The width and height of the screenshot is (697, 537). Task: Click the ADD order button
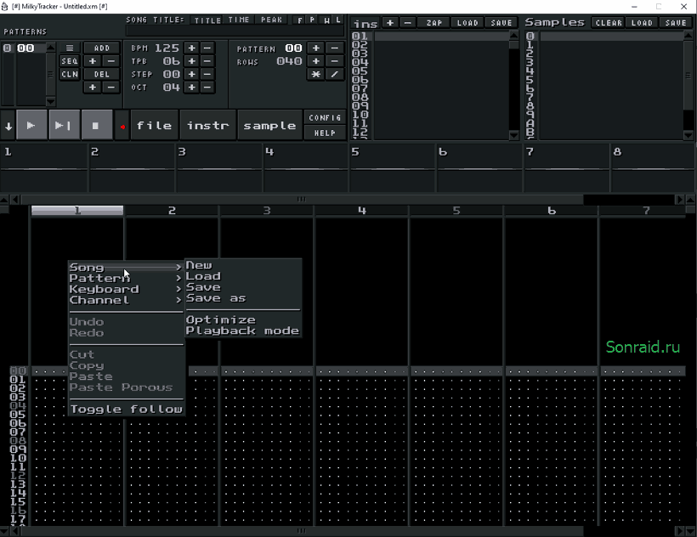[x=102, y=48]
